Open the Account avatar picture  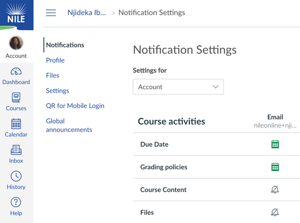tap(16, 43)
